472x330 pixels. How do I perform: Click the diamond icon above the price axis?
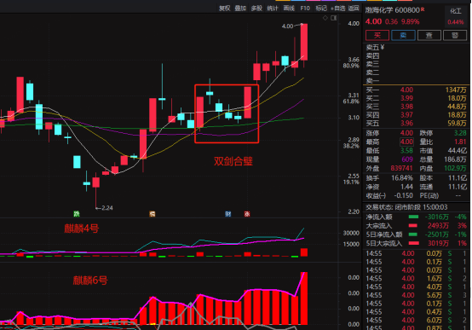coord(325,18)
